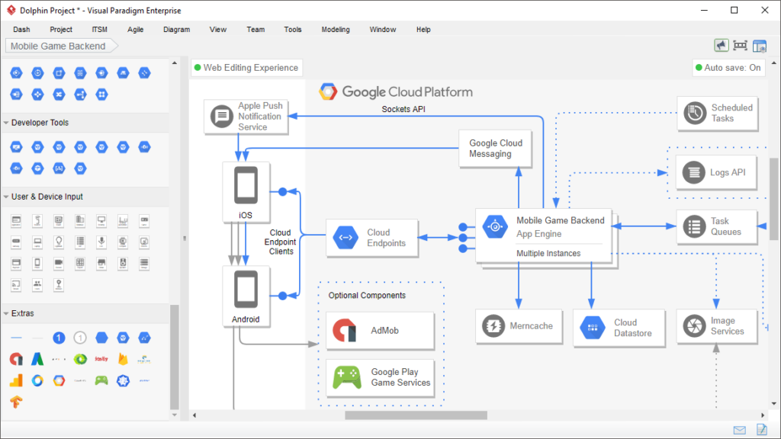Image resolution: width=781 pixels, height=439 pixels.
Task: Select the Google Play Game Services icon in Extras
Action: 101,381
